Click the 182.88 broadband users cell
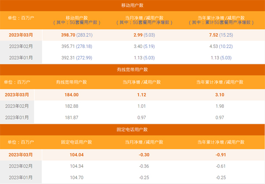Viewport: 265px width, 184px height. click(x=72, y=106)
